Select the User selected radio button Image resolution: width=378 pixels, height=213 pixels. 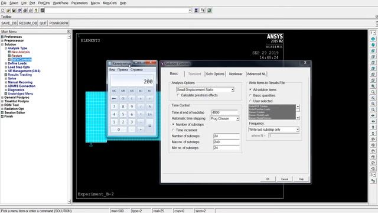[250, 101]
